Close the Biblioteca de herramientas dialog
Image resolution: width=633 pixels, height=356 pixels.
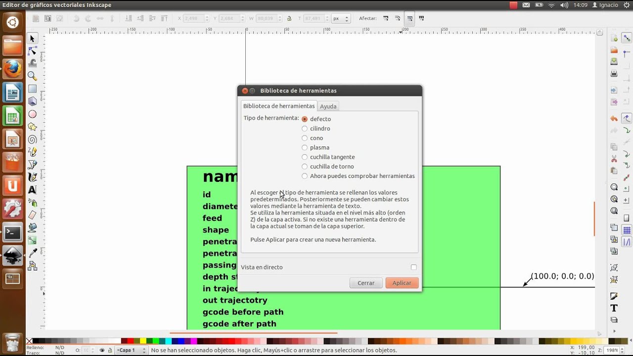click(245, 90)
